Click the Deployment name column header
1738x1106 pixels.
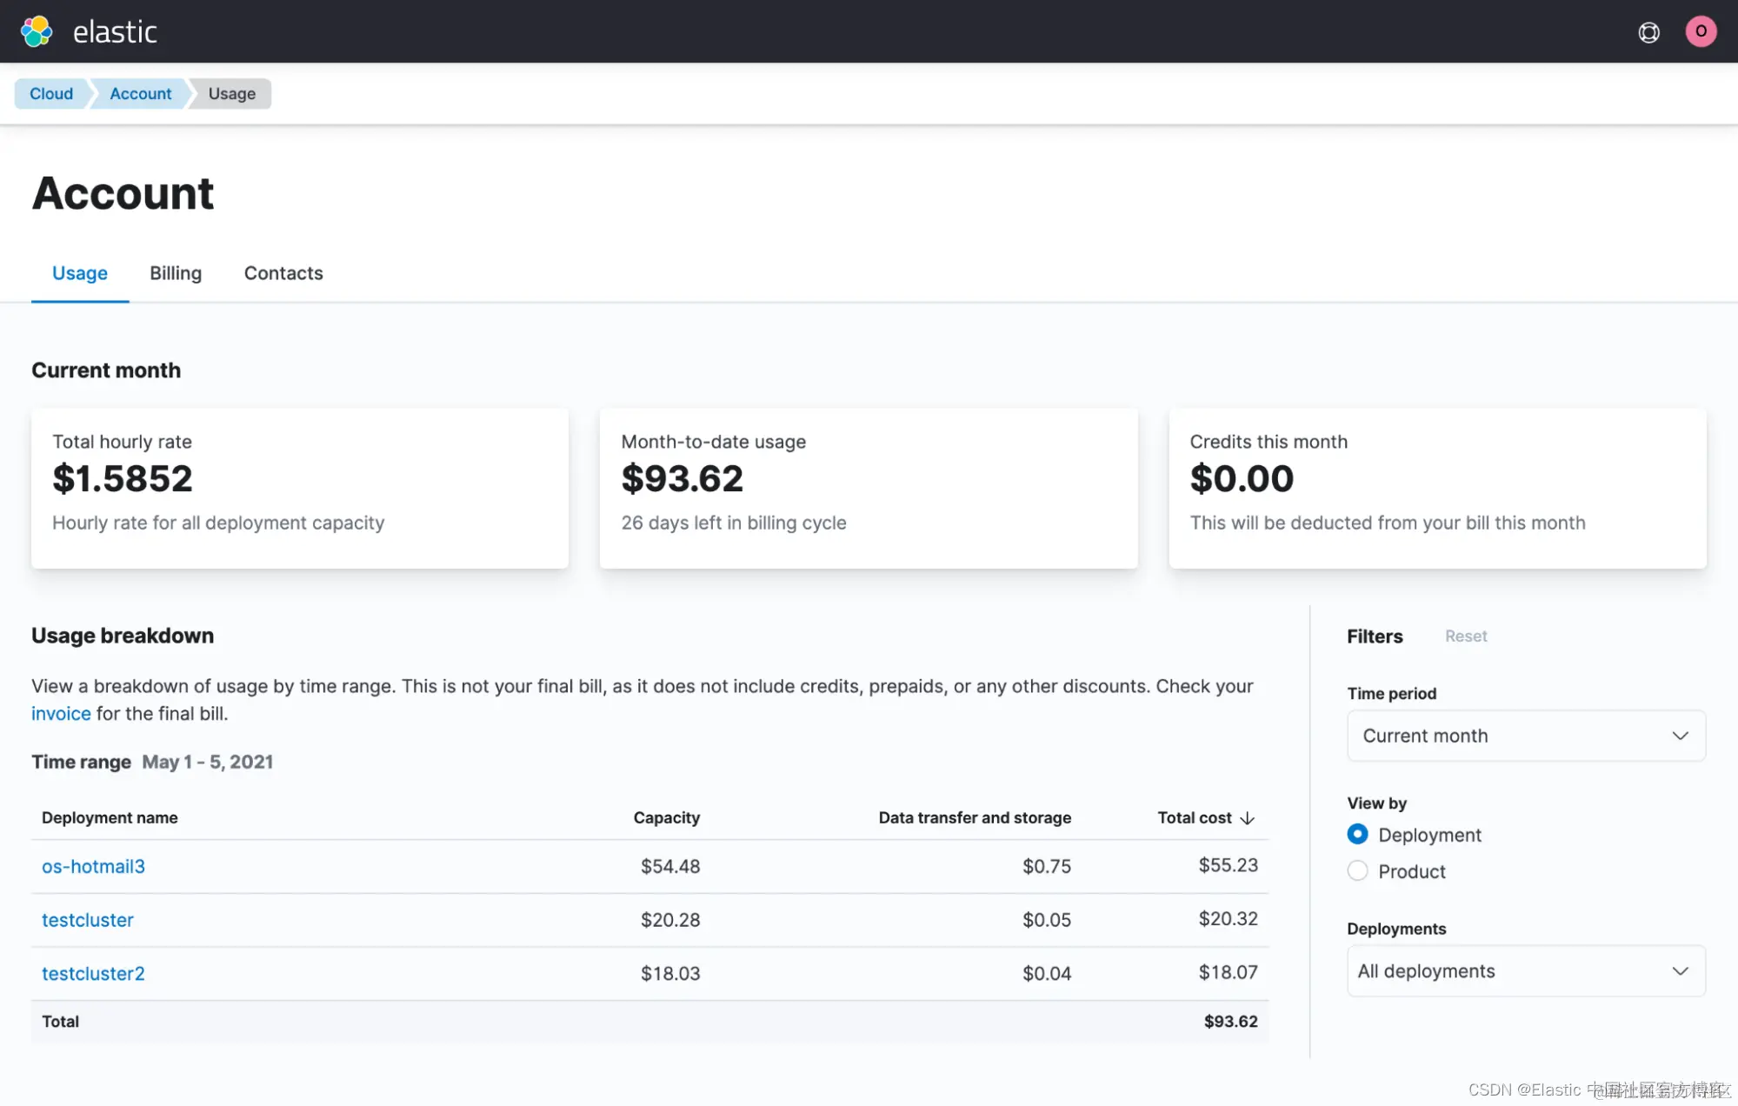[110, 818]
